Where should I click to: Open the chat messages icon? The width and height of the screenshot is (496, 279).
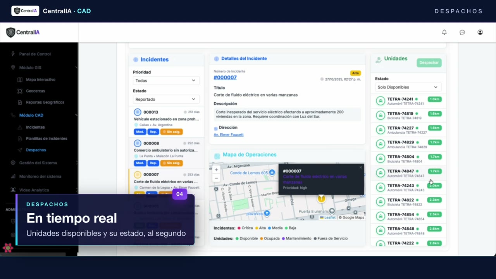click(x=462, y=32)
